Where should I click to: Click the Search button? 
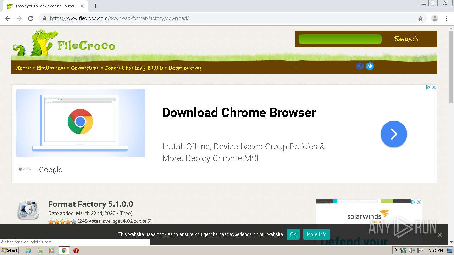pos(406,39)
